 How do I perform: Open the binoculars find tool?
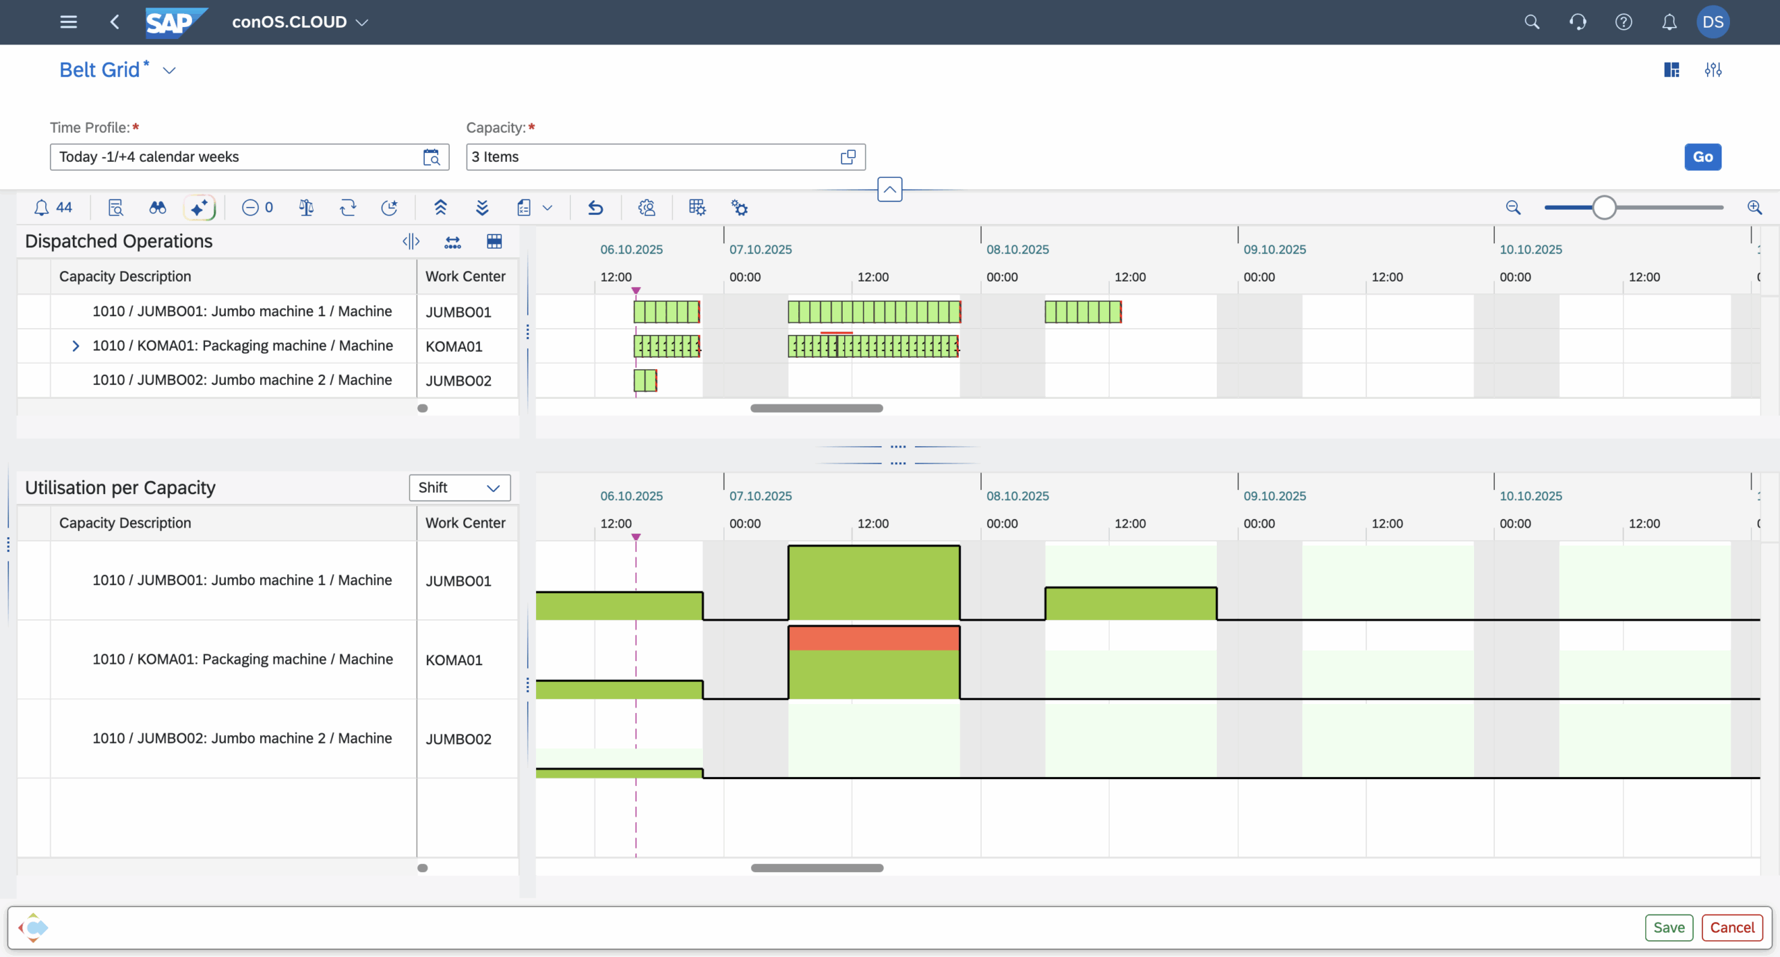coord(158,208)
